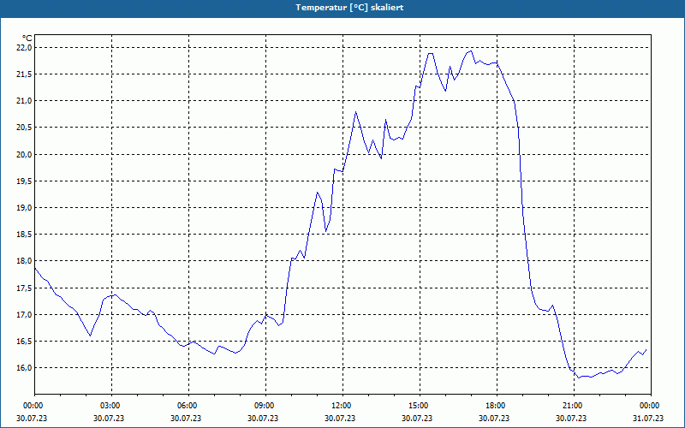Select the "00:00" time label for 31.07.23
This screenshot has width=685, height=428.
point(648,406)
